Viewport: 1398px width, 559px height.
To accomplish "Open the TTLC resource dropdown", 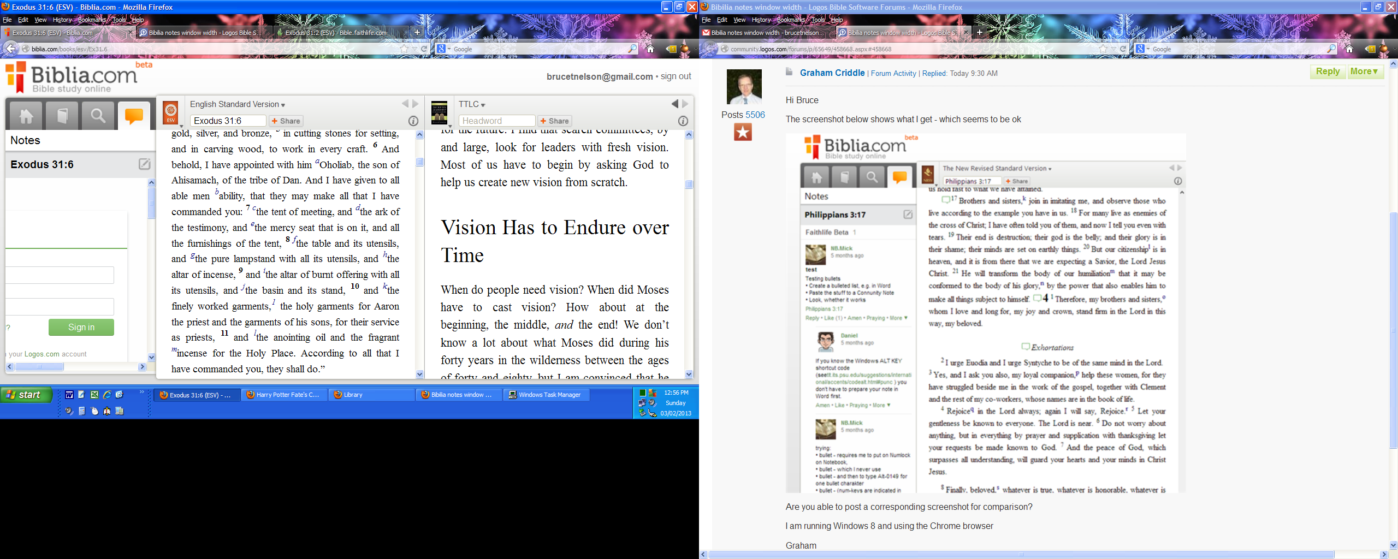I will coord(472,104).
